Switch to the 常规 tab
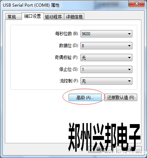The height and width of the screenshot is (158, 147). click(x=14, y=17)
